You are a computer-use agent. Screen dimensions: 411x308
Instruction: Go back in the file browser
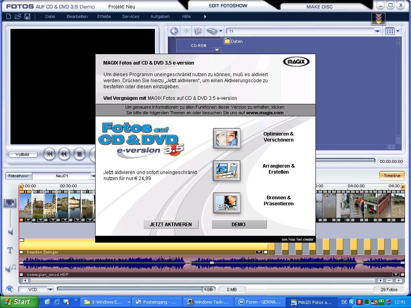point(174,31)
